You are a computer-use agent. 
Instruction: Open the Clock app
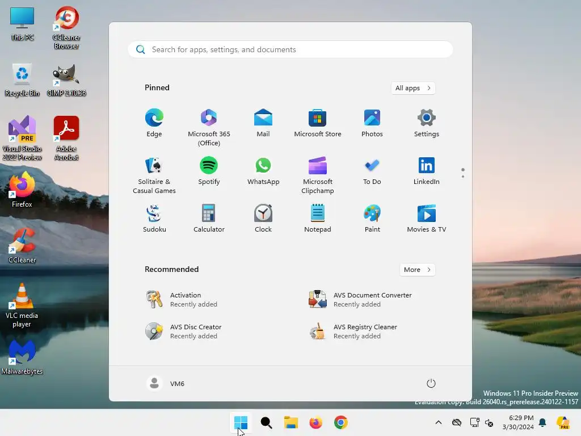pyautogui.click(x=263, y=219)
